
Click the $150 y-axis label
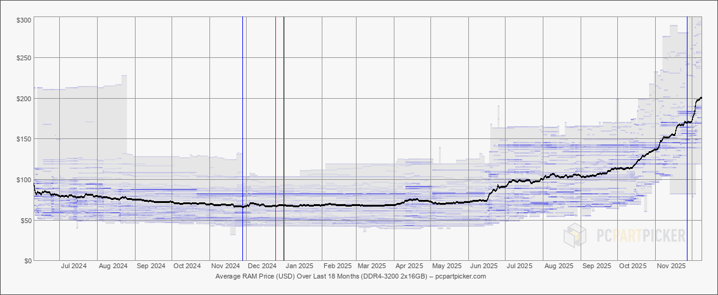pos(24,139)
